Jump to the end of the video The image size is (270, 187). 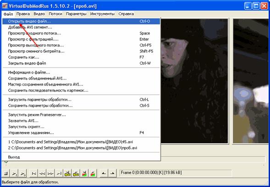(59, 173)
